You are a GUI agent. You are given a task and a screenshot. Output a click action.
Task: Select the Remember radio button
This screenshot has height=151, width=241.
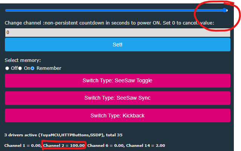(x=32, y=68)
